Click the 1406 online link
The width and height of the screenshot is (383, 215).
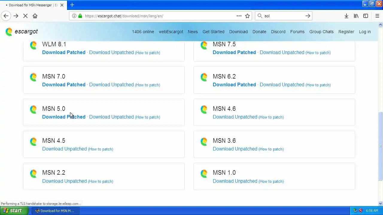click(143, 32)
